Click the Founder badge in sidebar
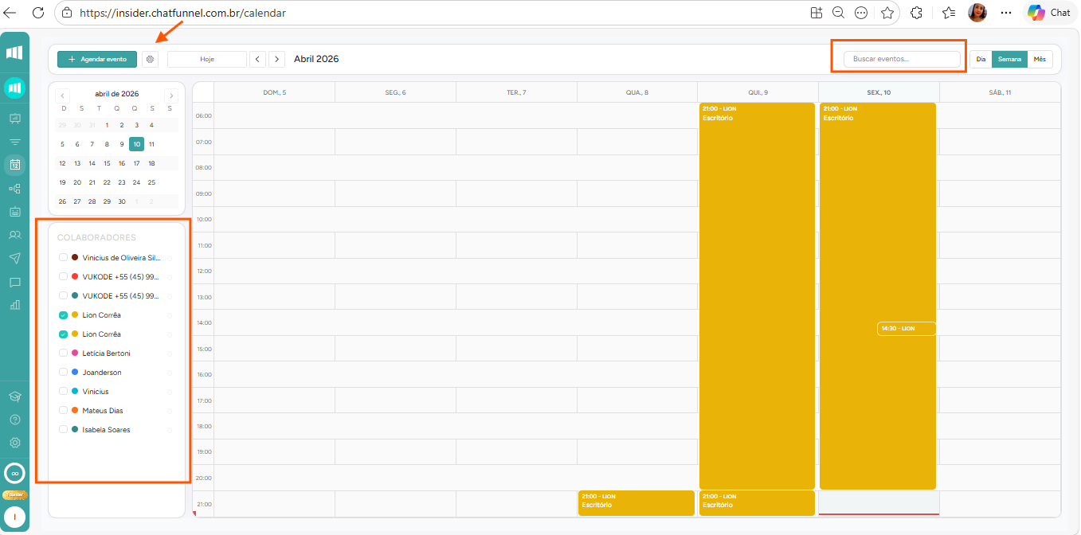The width and height of the screenshot is (1081, 535). (14, 494)
